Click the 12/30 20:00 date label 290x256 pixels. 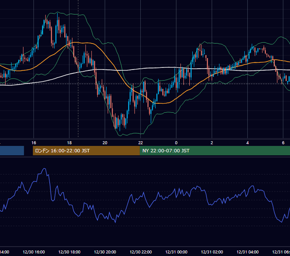105,252
